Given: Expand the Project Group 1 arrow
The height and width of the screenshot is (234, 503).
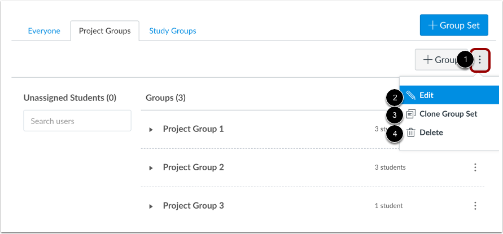Looking at the screenshot, I should [x=151, y=130].
